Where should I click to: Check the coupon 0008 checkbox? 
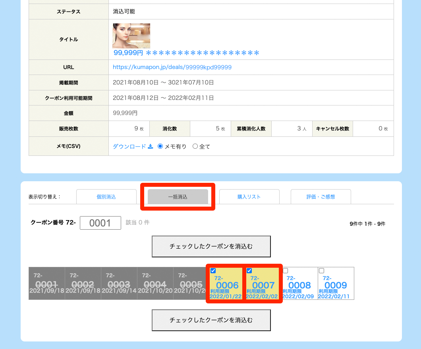tap(285, 270)
